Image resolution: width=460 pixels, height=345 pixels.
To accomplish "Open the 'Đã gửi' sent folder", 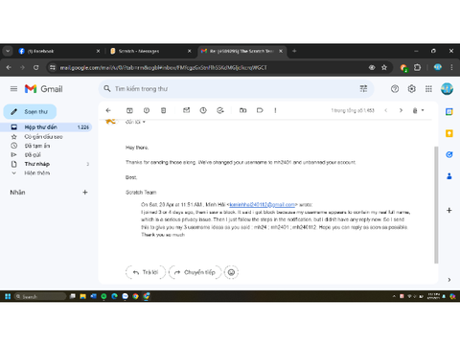I will [x=33, y=155].
